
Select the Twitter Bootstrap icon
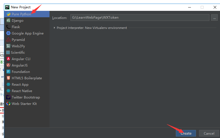(x=8, y=97)
